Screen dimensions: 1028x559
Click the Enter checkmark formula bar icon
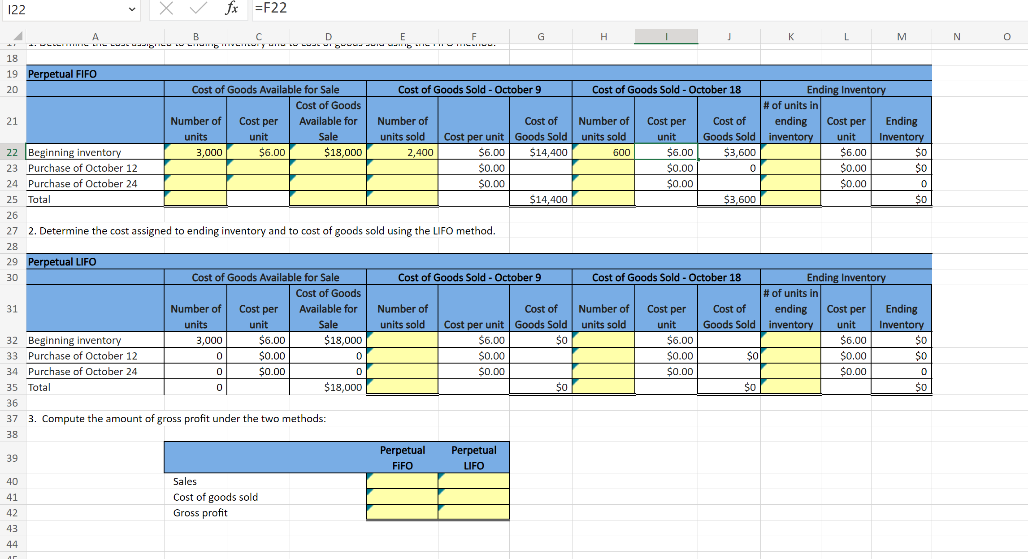click(198, 9)
